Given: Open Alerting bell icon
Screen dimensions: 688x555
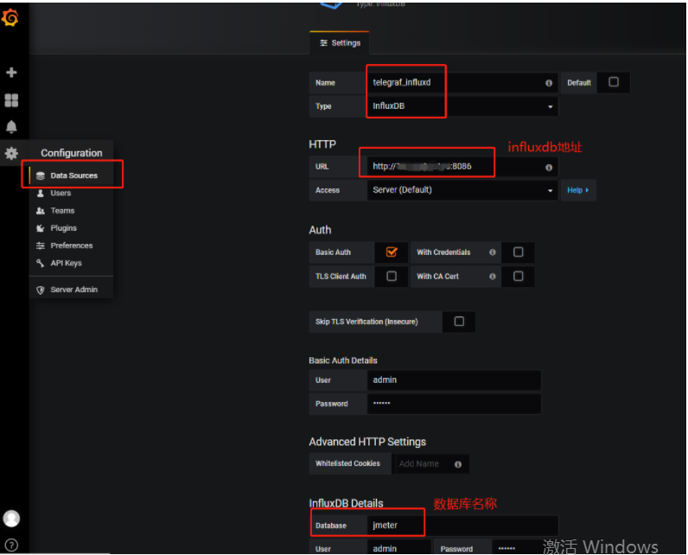Looking at the screenshot, I should point(11,127).
